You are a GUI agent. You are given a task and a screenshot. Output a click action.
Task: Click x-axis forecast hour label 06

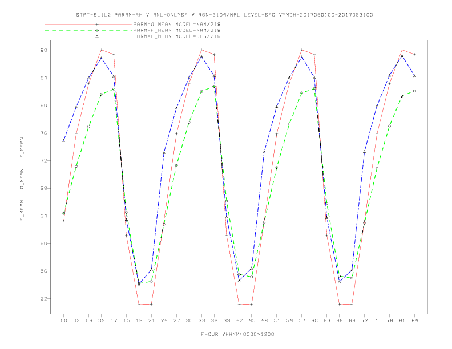(89, 320)
